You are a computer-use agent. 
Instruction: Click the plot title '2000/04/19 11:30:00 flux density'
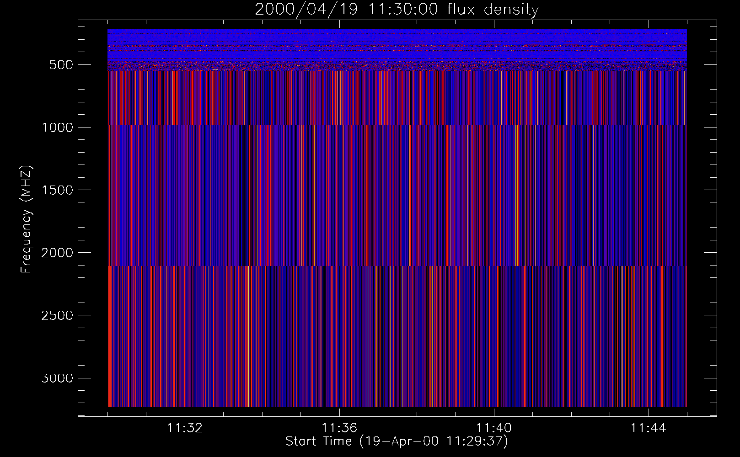397,10
